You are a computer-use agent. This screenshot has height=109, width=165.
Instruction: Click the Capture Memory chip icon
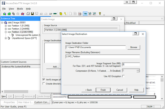click(x=55, y=14)
